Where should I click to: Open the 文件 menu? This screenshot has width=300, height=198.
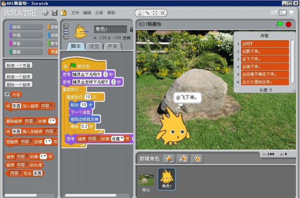(75, 13)
